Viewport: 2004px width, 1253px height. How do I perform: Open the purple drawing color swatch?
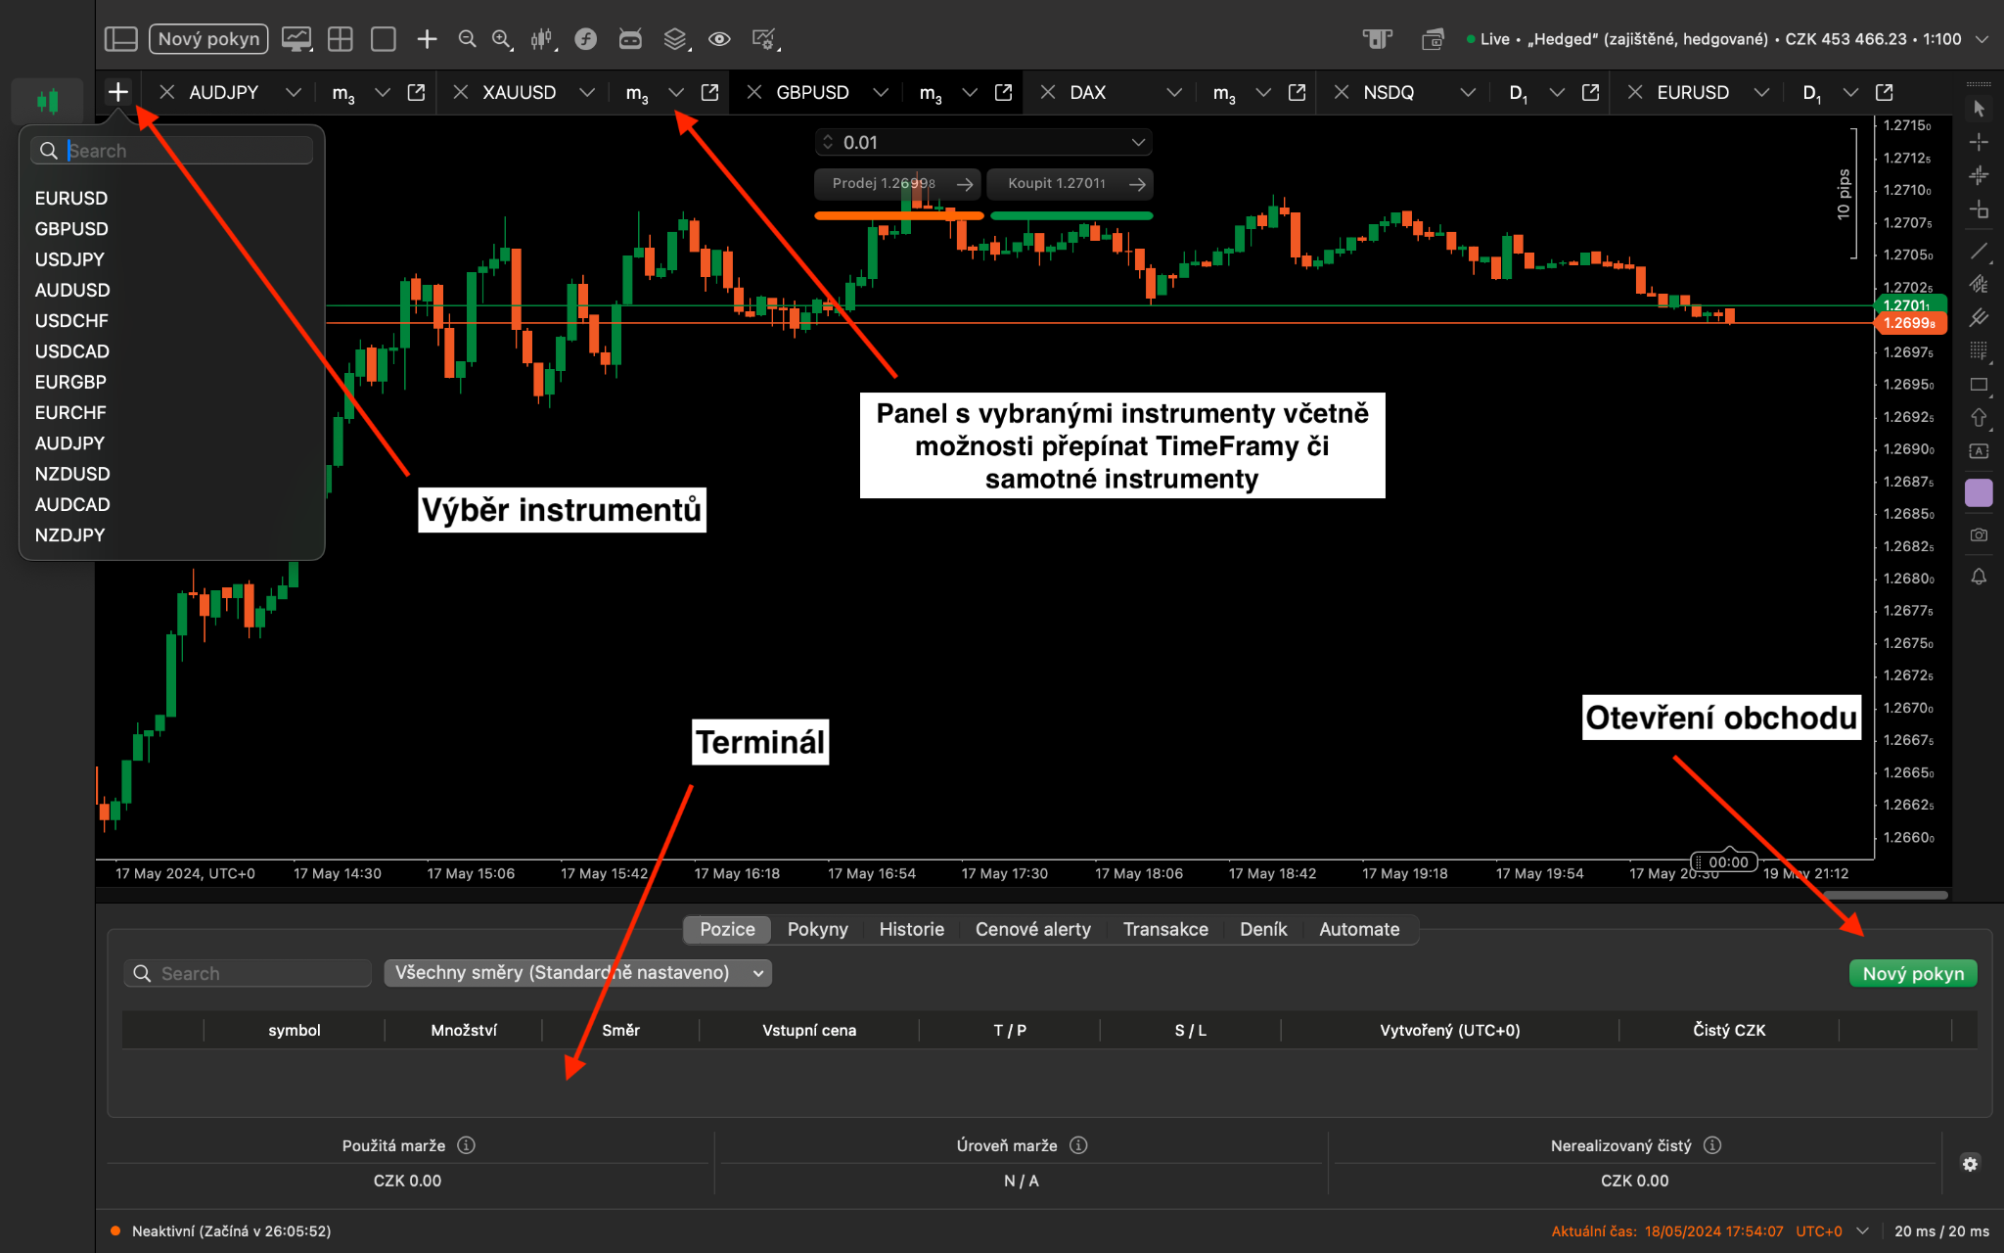[x=1979, y=492]
